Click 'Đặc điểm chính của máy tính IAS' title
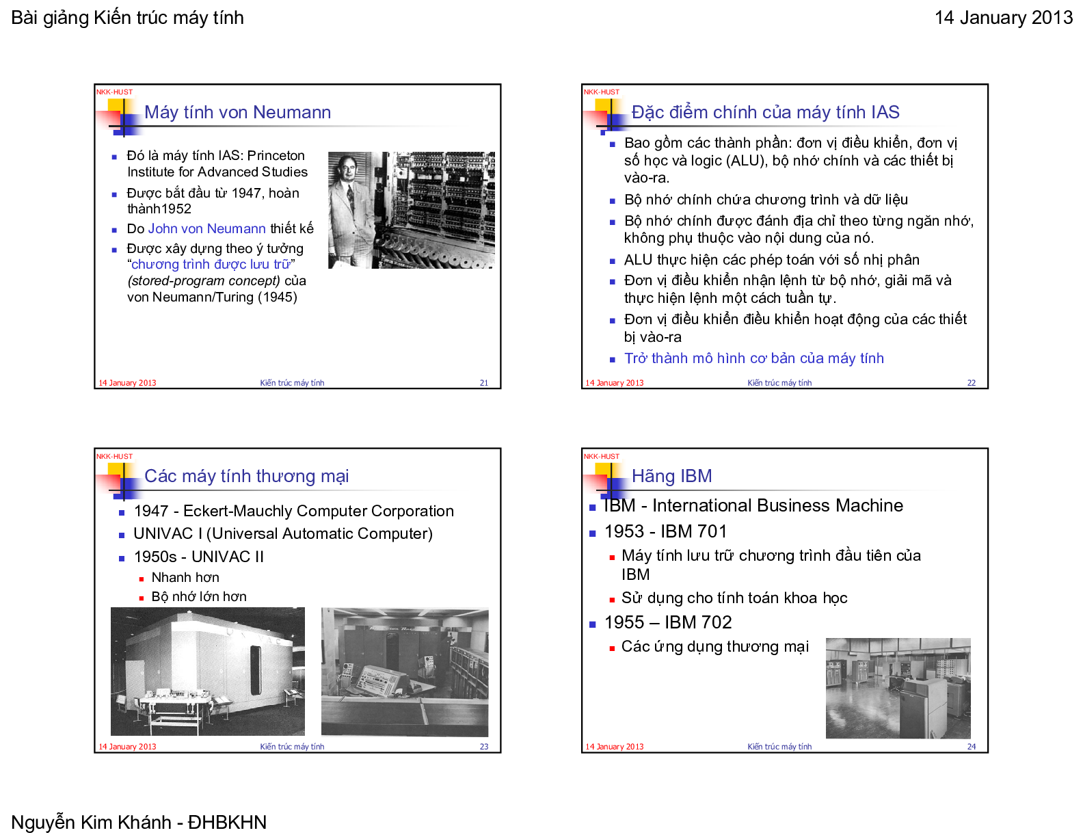Image resolution: width=1083 pixels, height=837 pixels. tap(765, 112)
